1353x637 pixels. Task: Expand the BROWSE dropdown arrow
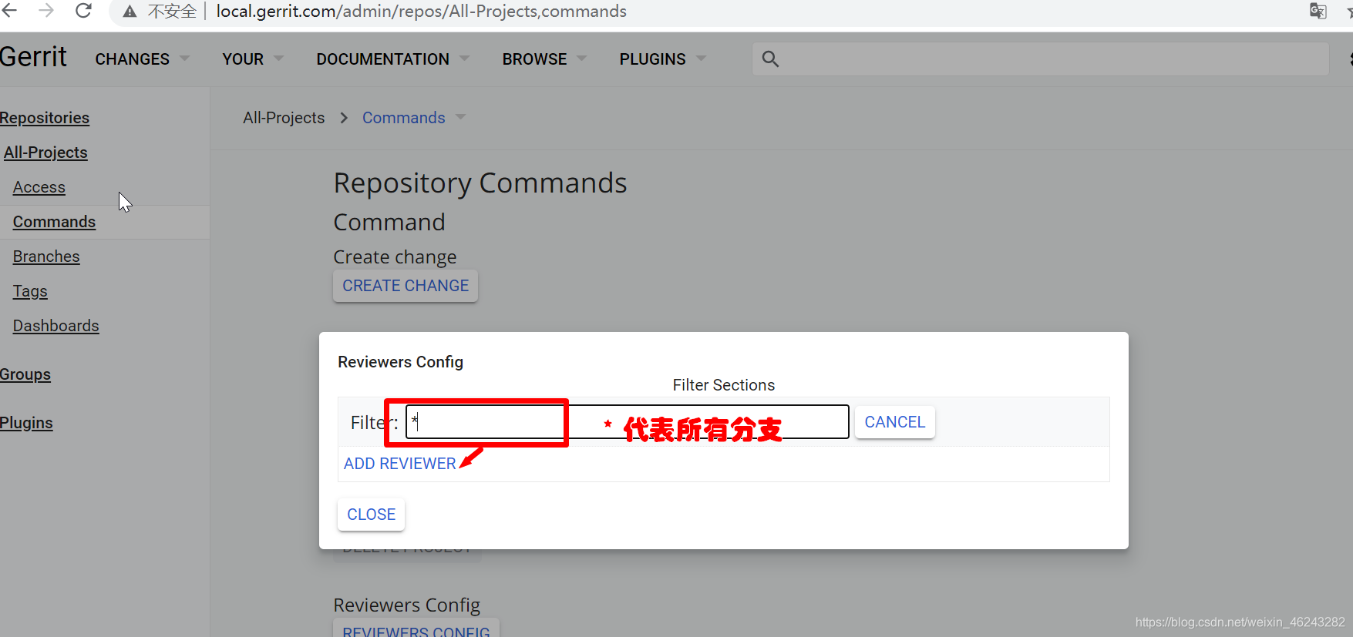tap(581, 59)
